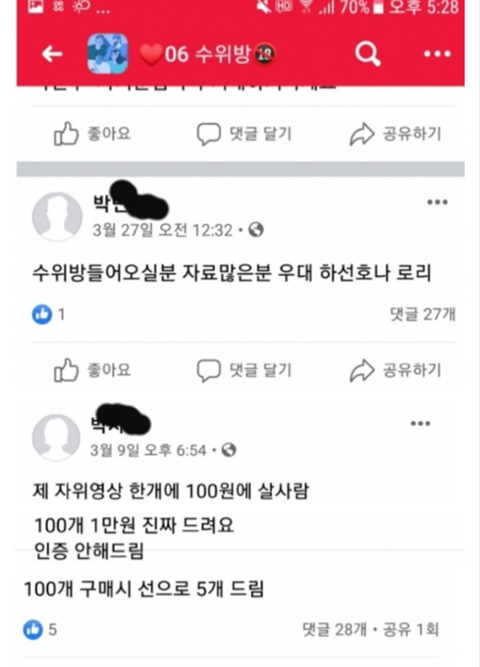Viewport: 480px width, 667px height.
Task: Tap the group avatar thumbnail in header
Action: pyautogui.click(x=107, y=54)
